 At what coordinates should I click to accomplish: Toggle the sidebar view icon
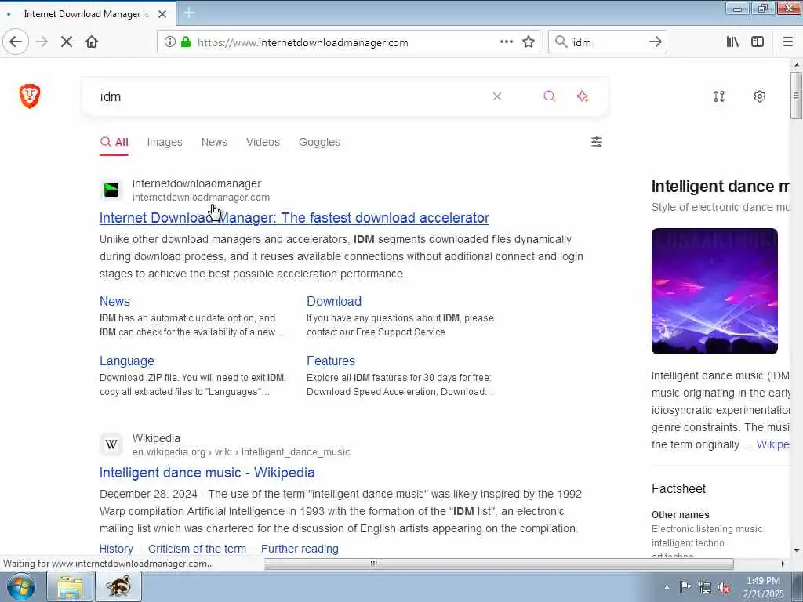point(758,42)
